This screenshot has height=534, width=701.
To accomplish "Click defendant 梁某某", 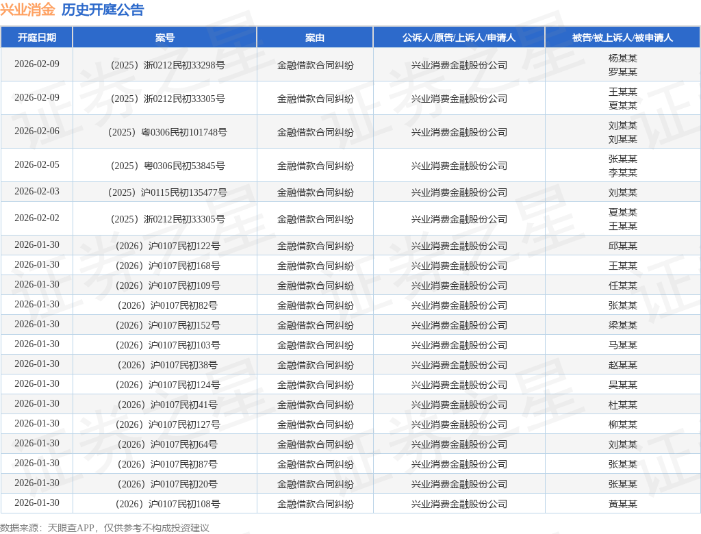I will (623, 326).
